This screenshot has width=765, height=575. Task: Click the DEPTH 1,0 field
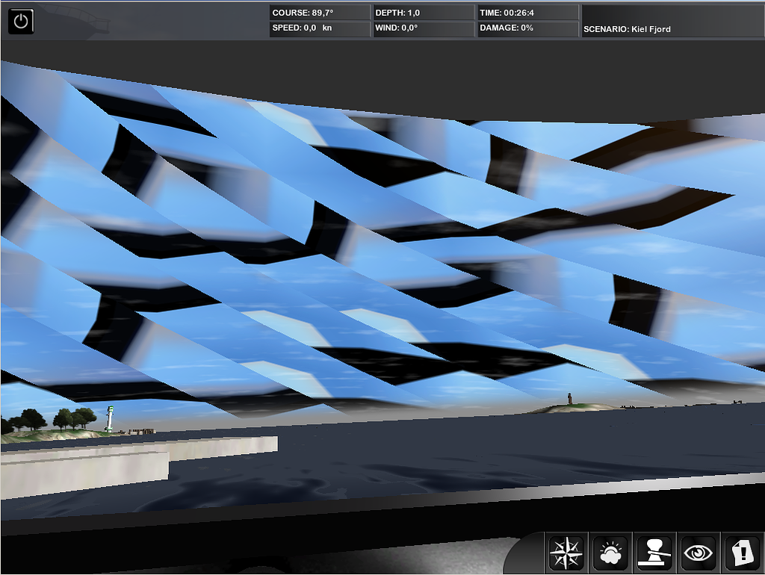424,12
